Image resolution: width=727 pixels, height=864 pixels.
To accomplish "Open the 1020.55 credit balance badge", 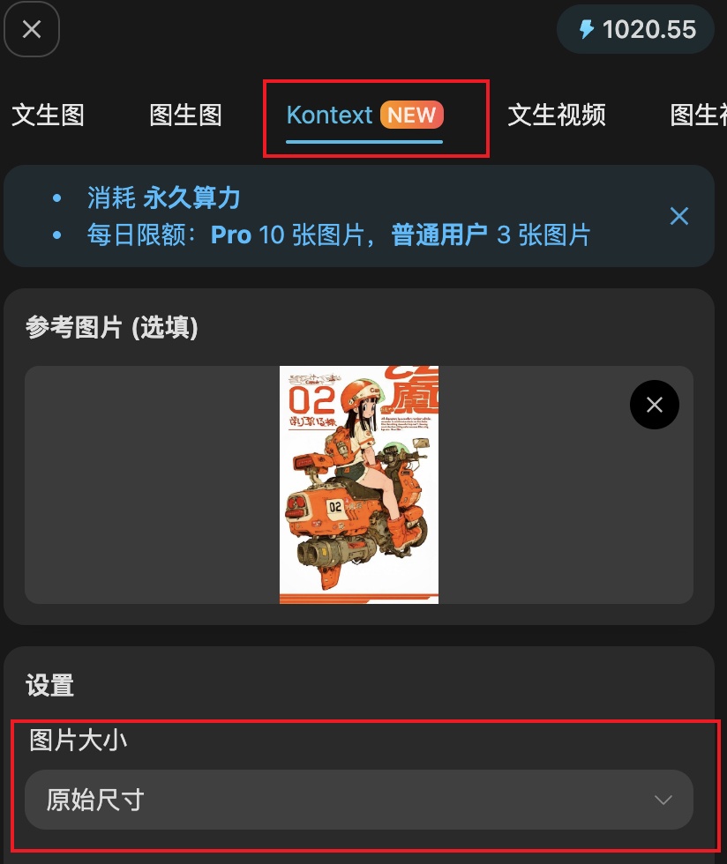I will pos(635,29).
